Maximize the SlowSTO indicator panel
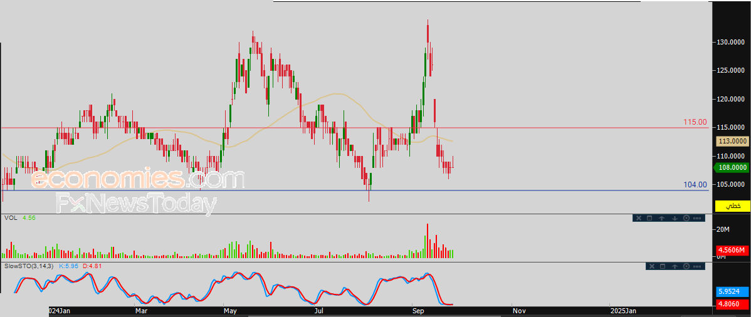 point(662,266)
